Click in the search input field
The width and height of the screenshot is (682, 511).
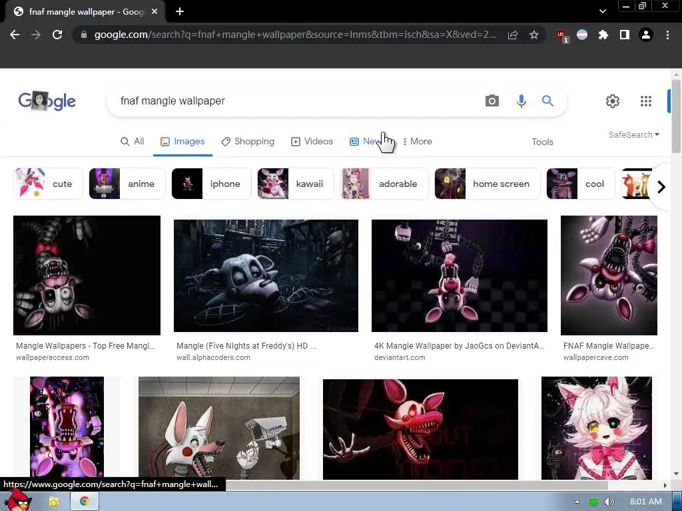[x=296, y=101]
